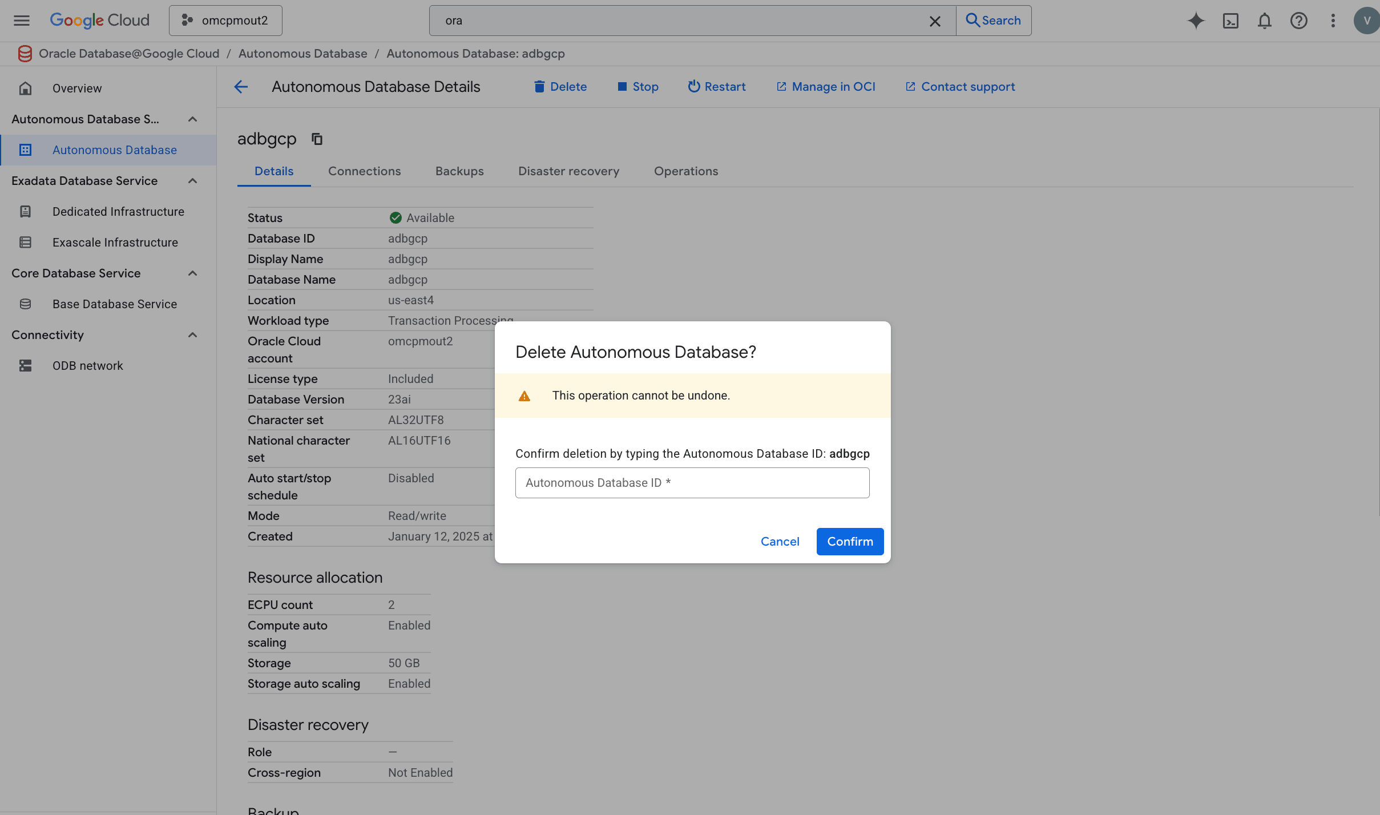
Task: Switch to the Connections tab
Action: click(x=364, y=171)
